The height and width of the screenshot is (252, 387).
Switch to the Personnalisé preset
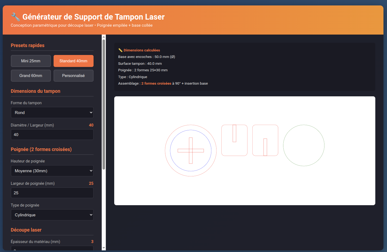[73, 76]
